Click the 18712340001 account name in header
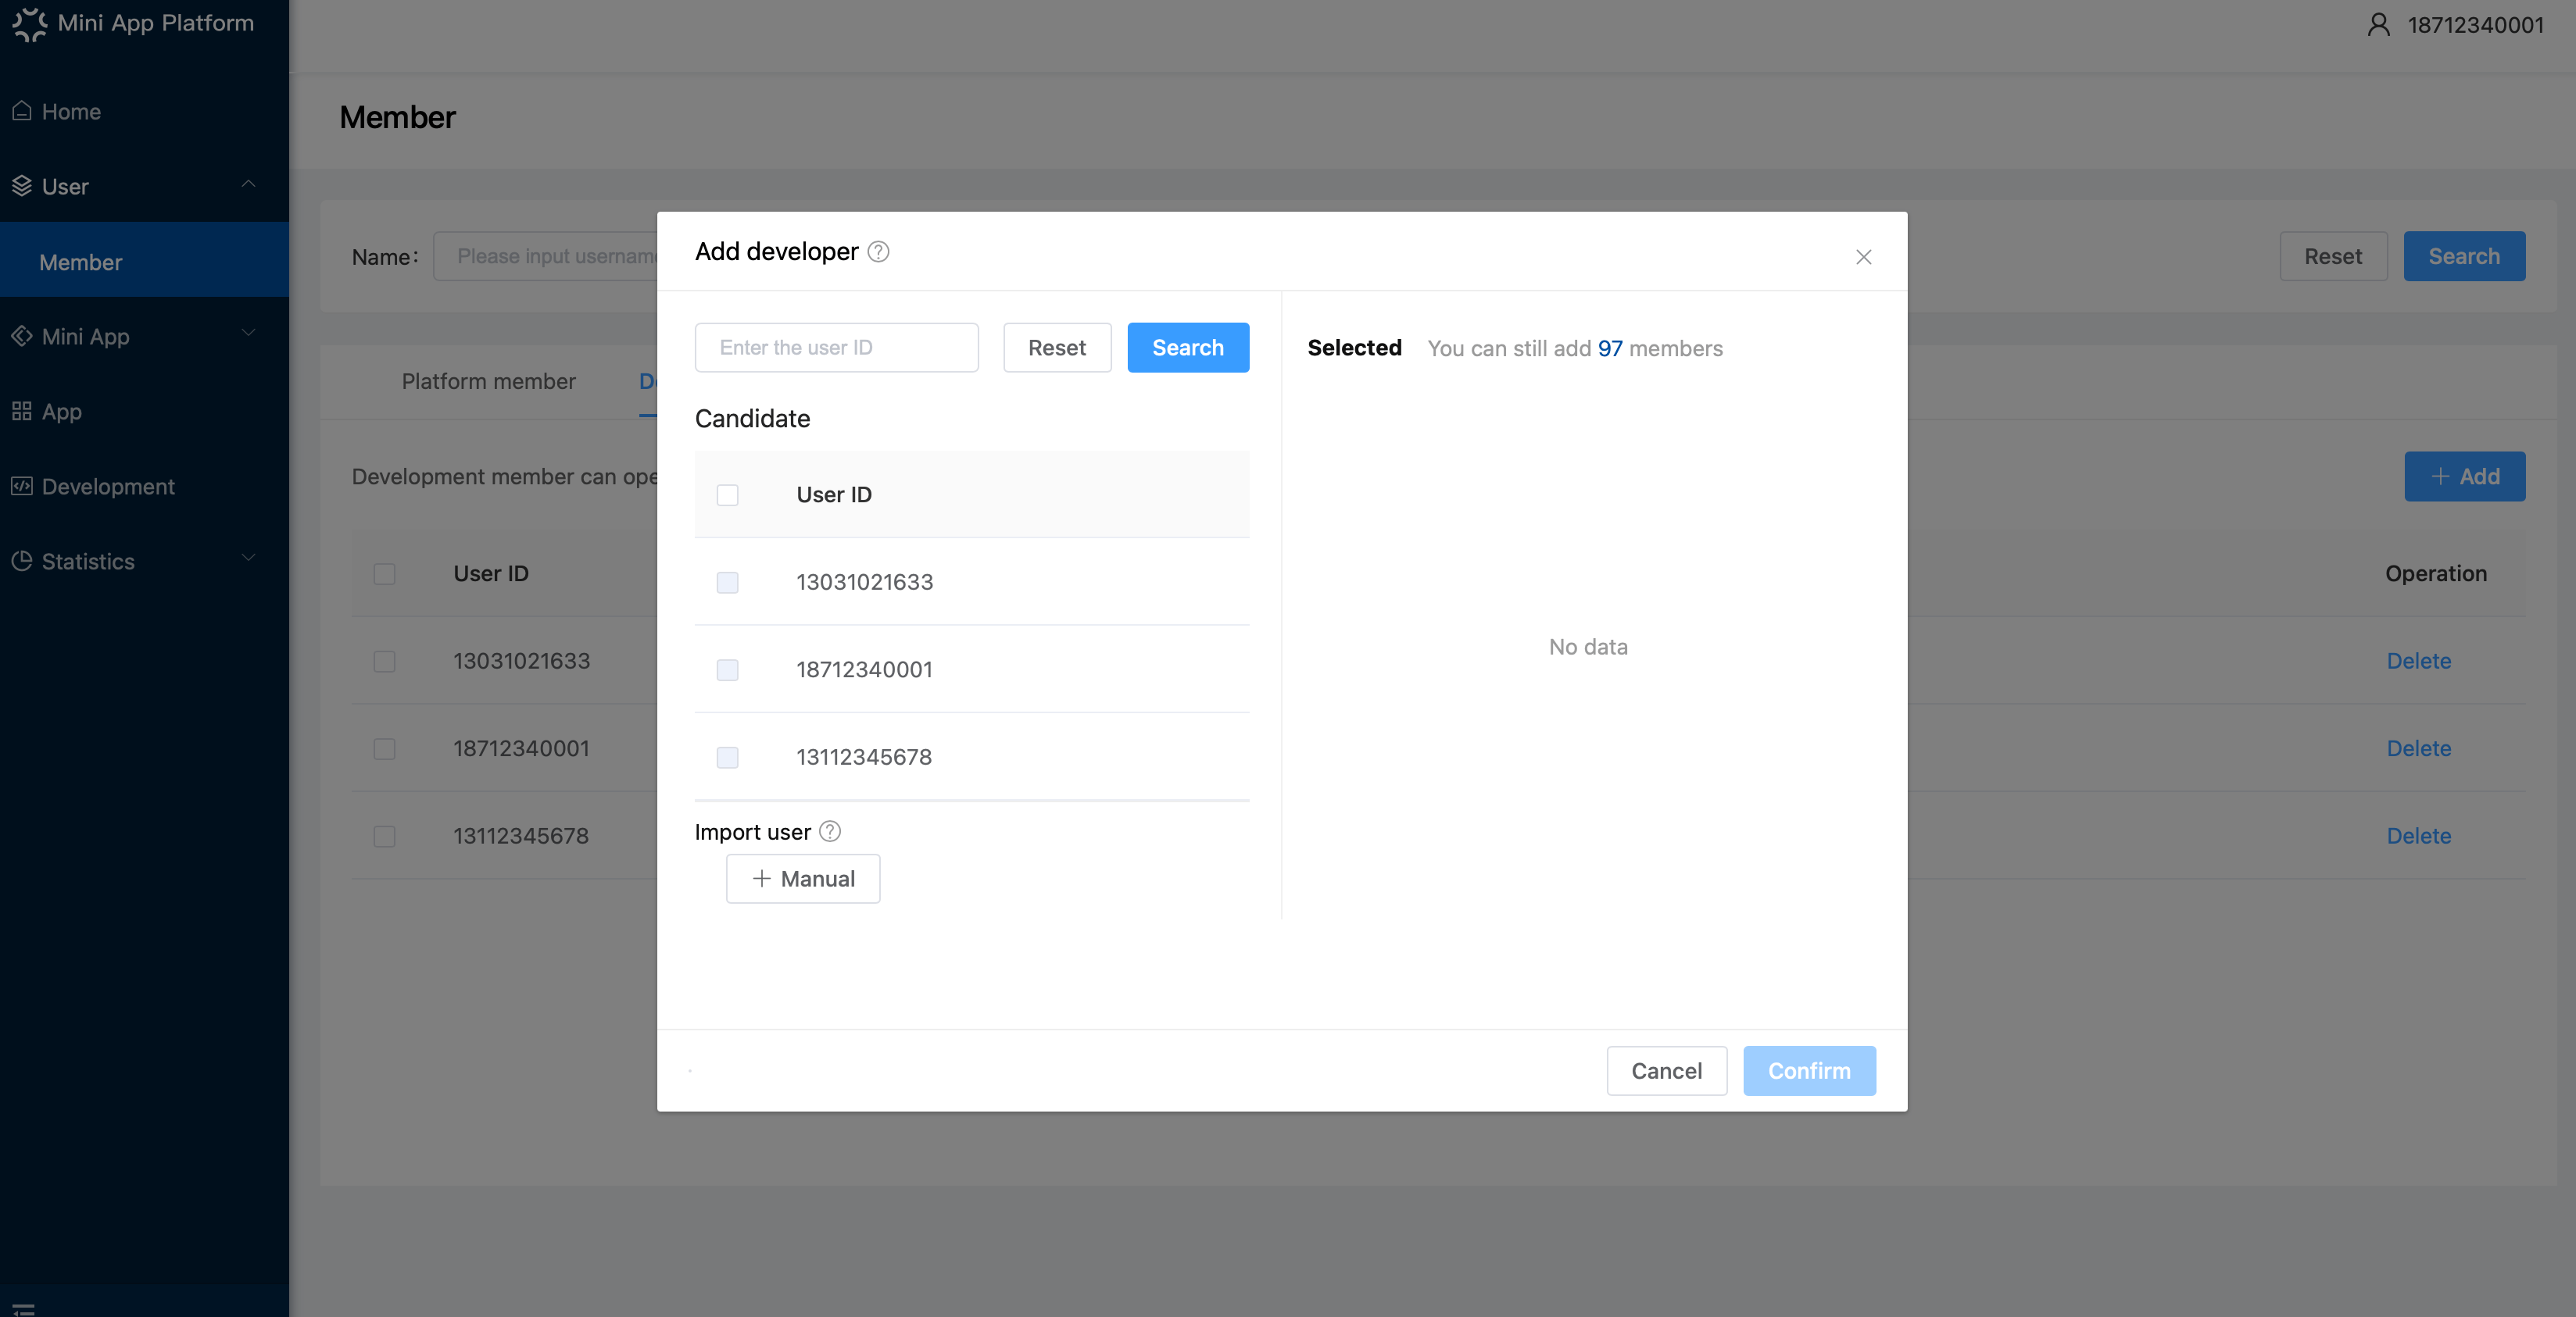The image size is (2576, 1317). pos(2476,25)
